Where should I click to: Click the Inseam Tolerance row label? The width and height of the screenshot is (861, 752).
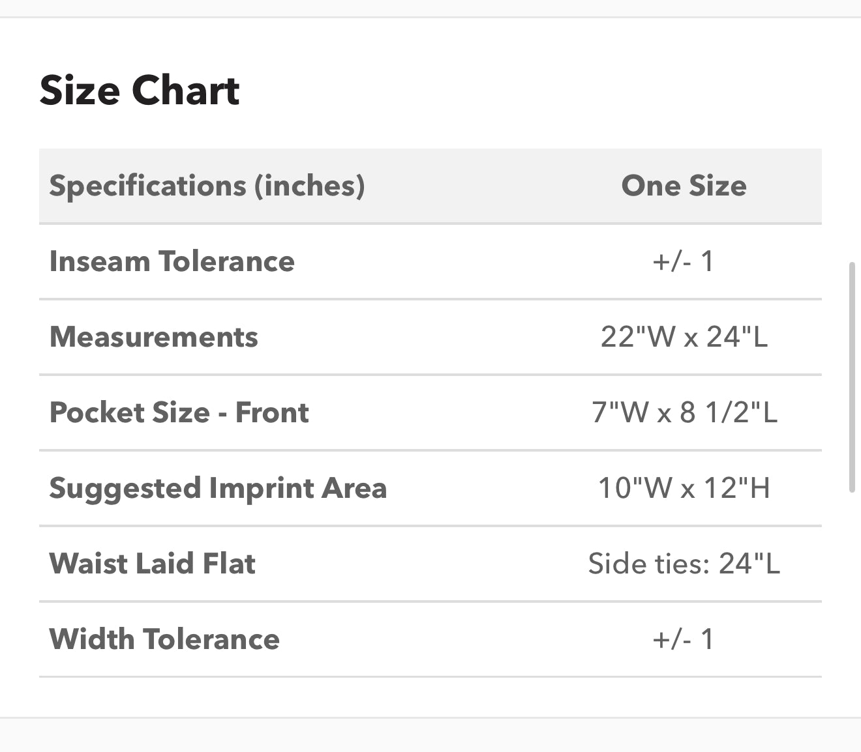point(172,262)
